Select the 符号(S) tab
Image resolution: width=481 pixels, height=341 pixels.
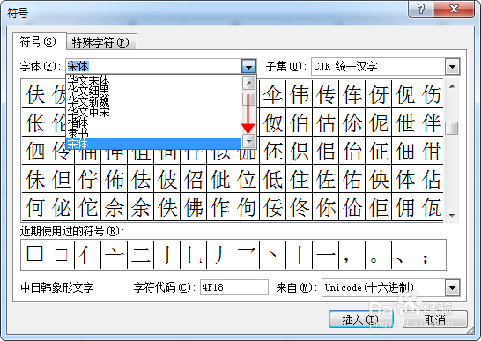[x=39, y=41]
